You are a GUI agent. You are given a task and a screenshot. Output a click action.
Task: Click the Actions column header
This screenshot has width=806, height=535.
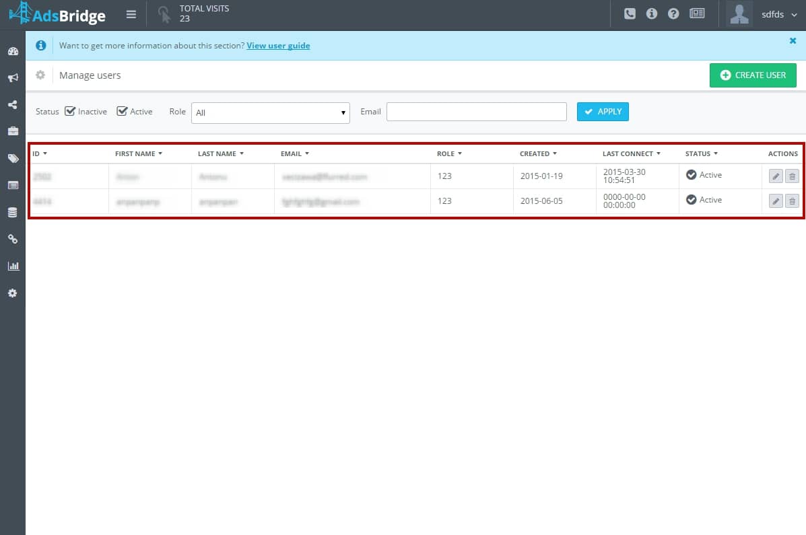783,153
